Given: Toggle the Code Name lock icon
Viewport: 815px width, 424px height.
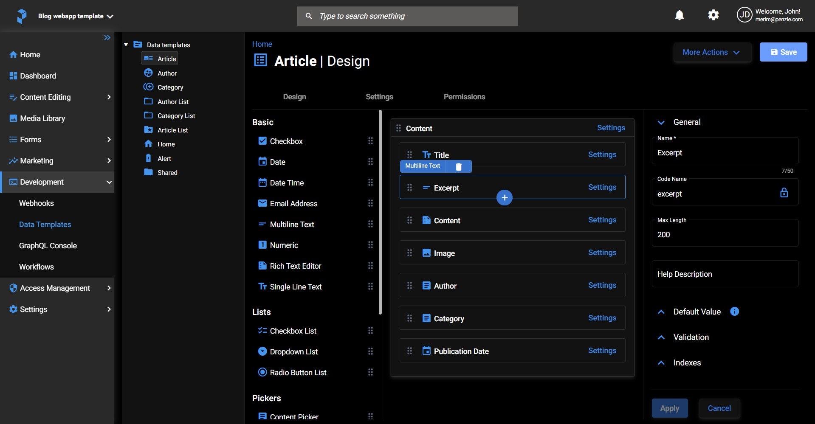Looking at the screenshot, I should pyautogui.click(x=784, y=193).
